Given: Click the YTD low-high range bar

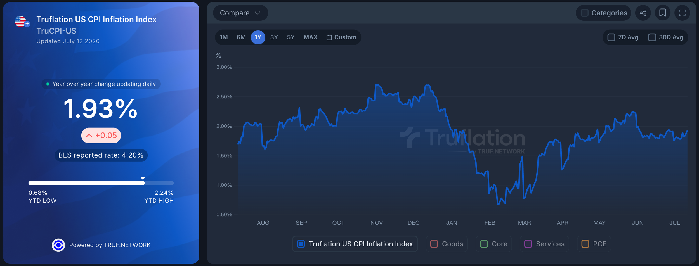Looking at the screenshot, I should (x=101, y=183).
